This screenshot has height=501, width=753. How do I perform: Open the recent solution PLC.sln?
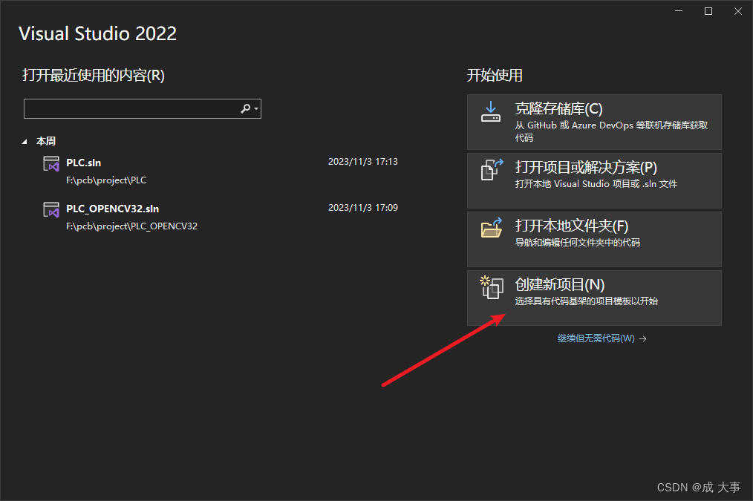pos(84,163)
